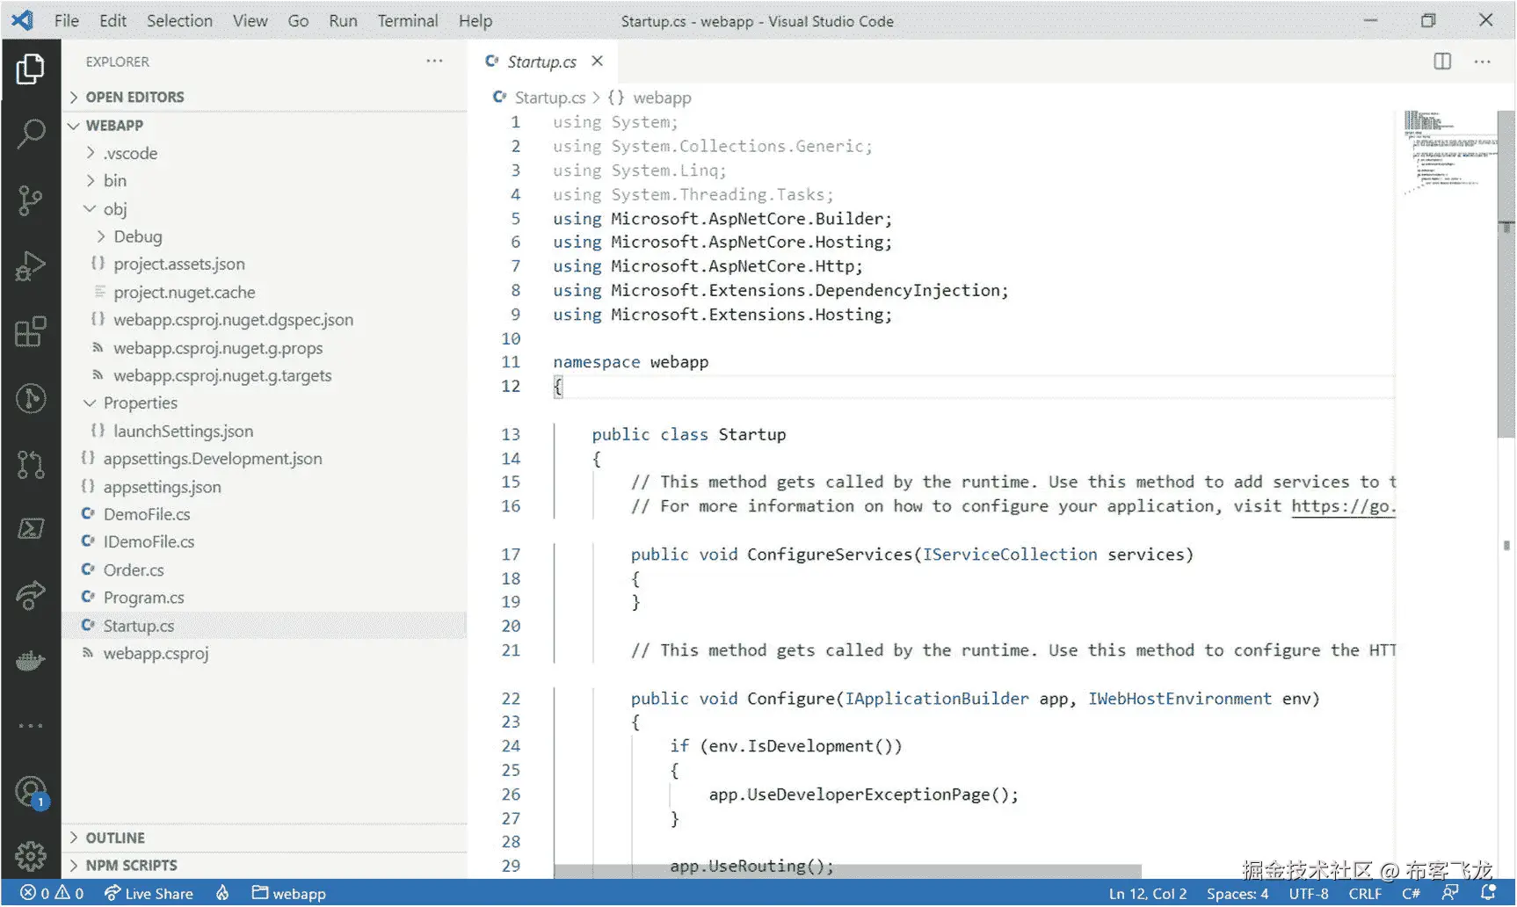
Task: Close the Startup.cs editor tab
Action: (598, 61)
